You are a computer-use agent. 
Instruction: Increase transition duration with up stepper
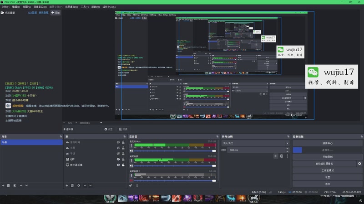(x=288, y=149)
